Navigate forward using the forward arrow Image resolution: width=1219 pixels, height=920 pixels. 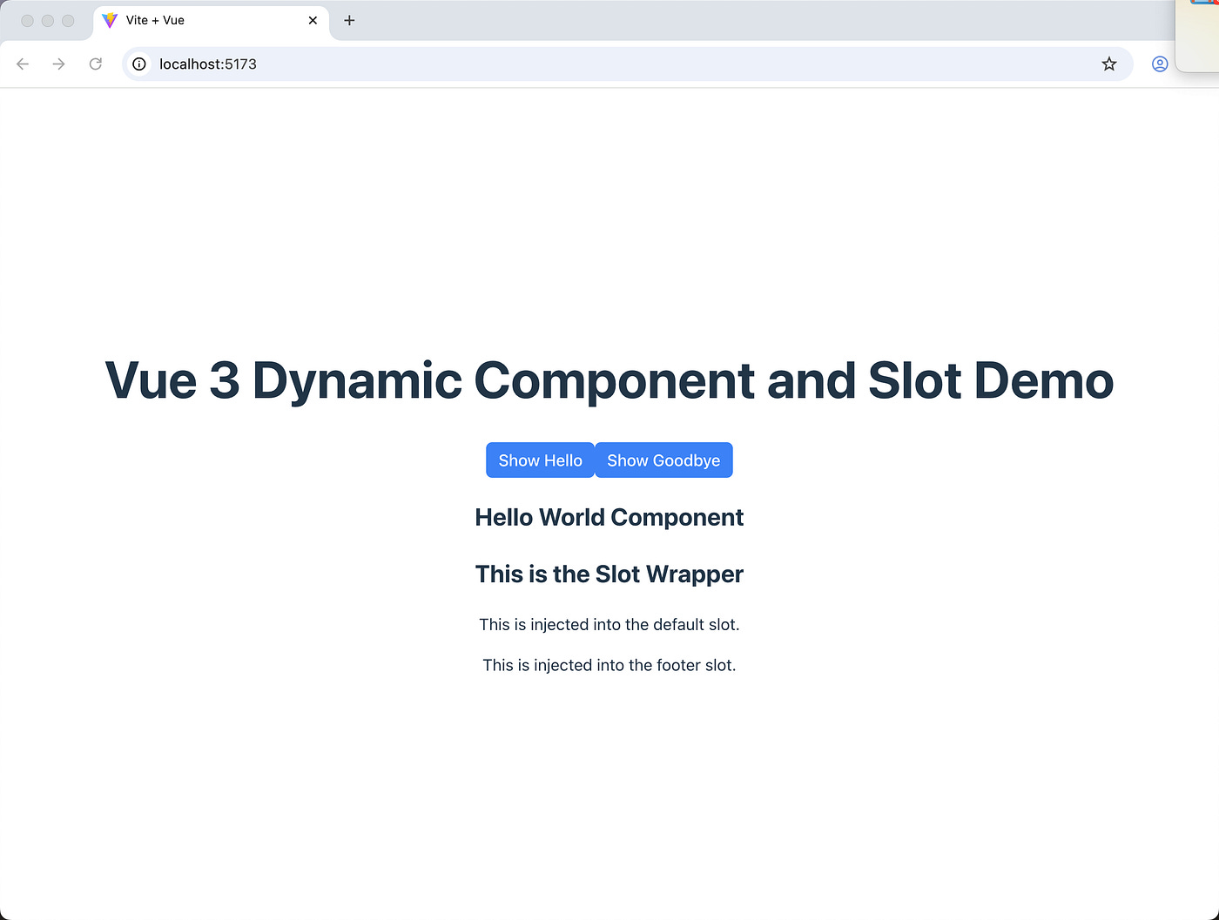coord(58,64)
